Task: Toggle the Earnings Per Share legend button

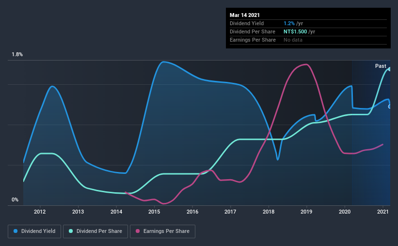Action: point(163,231)
